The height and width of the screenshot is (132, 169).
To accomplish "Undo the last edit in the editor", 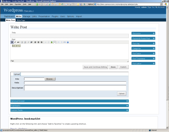I will click(58, 42).
